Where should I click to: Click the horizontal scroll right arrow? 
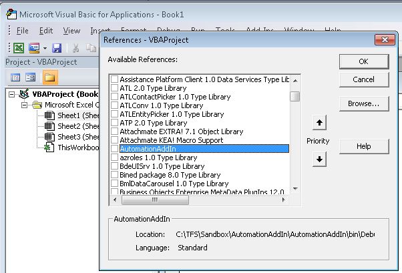point(283,200)
